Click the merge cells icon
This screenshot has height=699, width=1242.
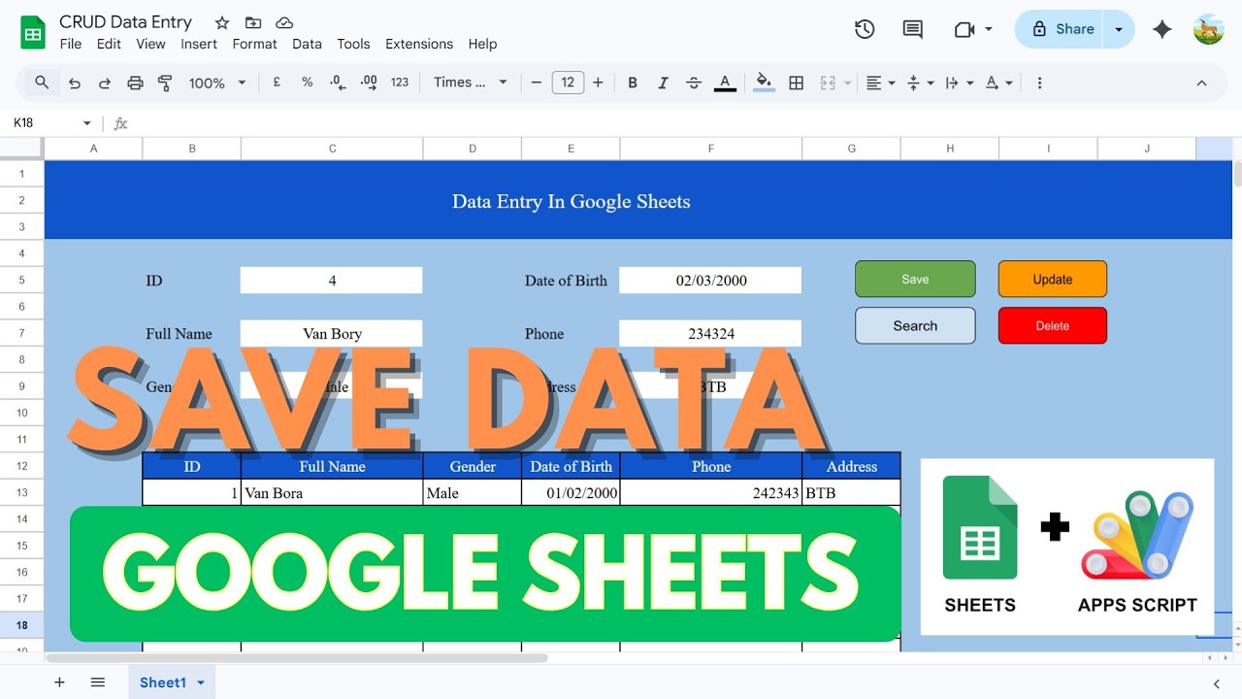[x=828, y=83]
